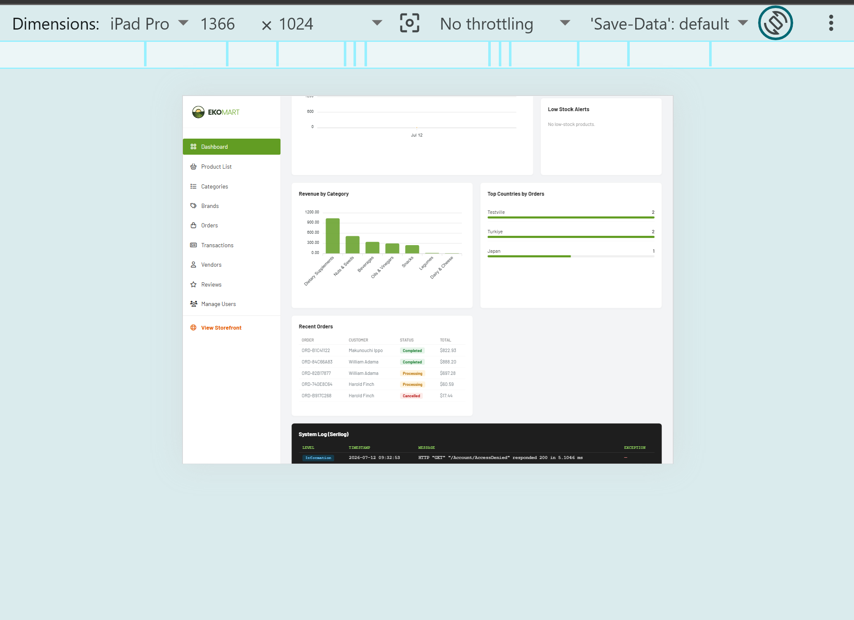
Task: Open the Save-Data default dropdown
Action: pyautogui.click(x=669, y=24)
